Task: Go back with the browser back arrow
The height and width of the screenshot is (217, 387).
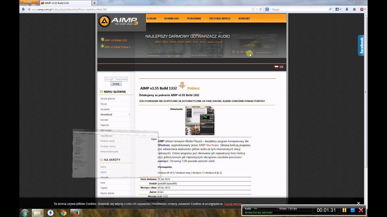Action: 23,9
